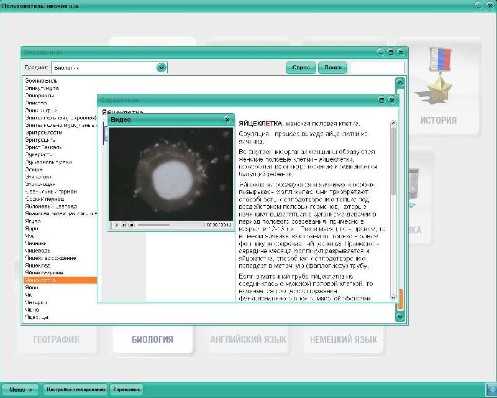
Task: Close the outer Справочник window
Action: [401, 52]
